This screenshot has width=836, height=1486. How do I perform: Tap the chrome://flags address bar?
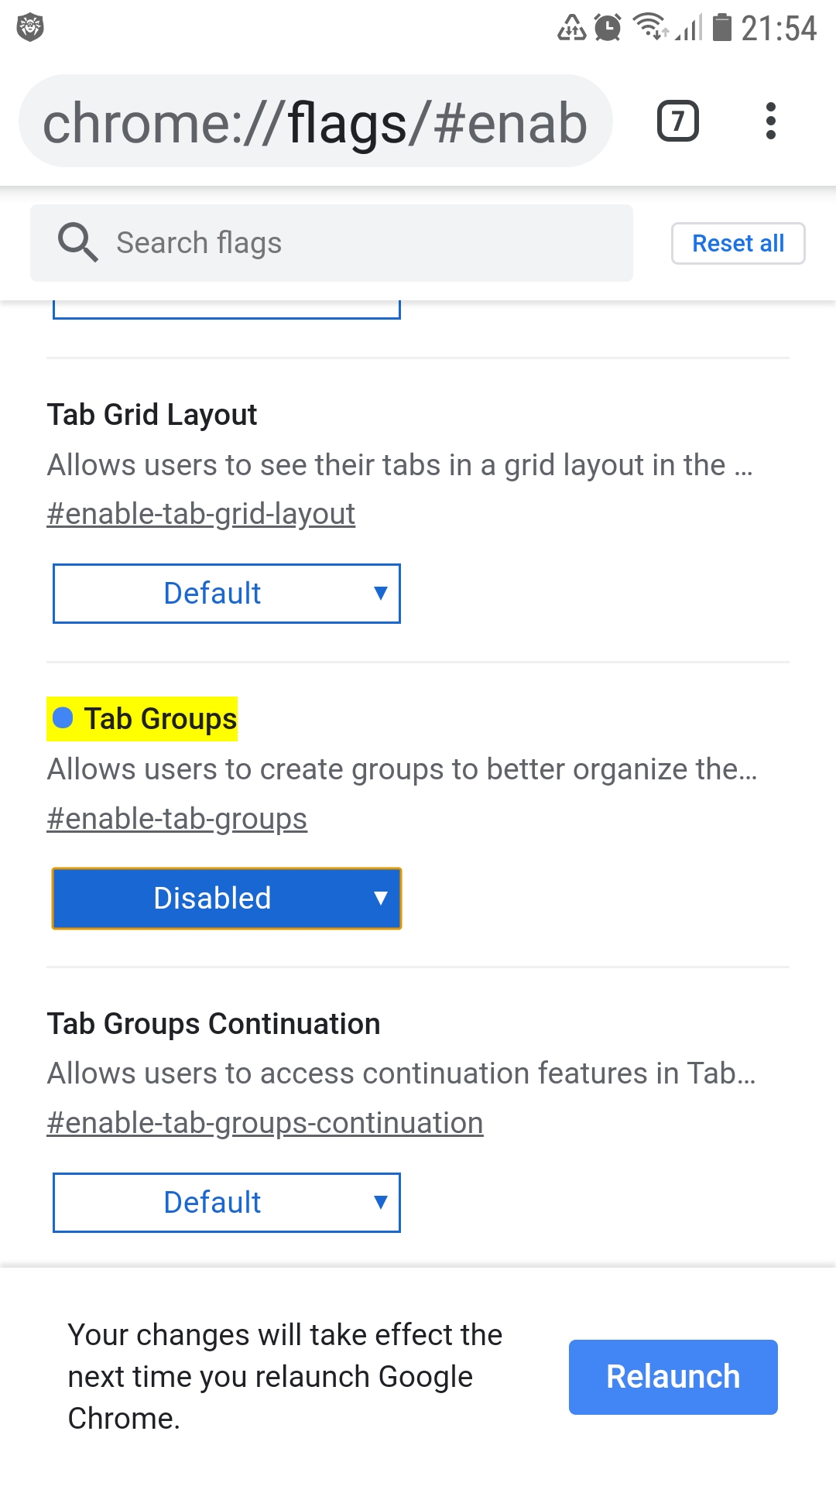pos(316,122)
